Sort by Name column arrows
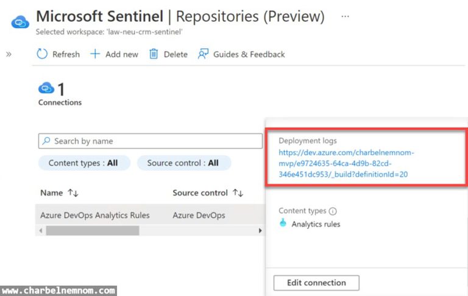 [73, 192]
